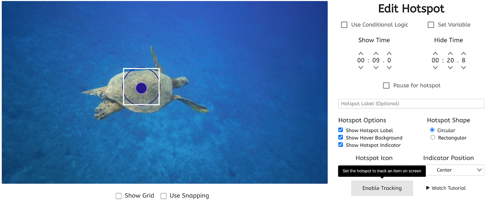This screenshot has width=502, height=203.
Task: Increase Hide Time seconds with up arrow
Action: (450, 53)
